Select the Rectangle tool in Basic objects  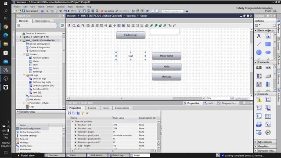click(x=268, y=44)
